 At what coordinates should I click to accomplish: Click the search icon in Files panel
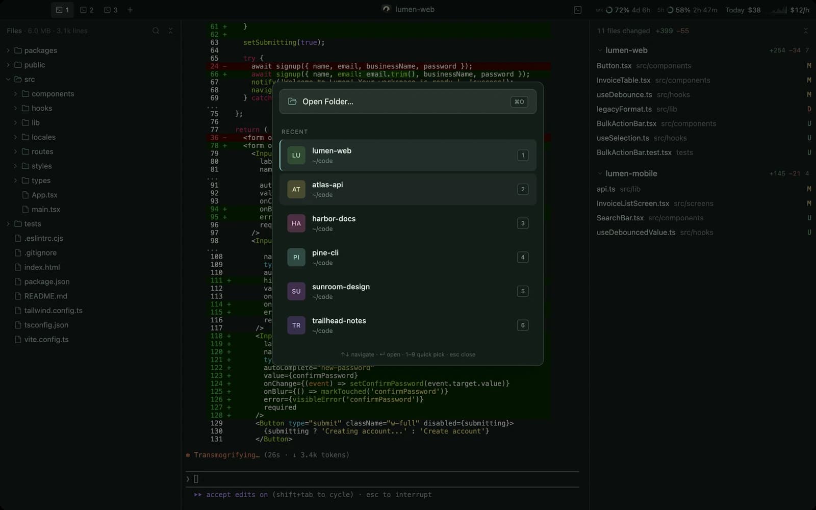[x=156, y=31]
